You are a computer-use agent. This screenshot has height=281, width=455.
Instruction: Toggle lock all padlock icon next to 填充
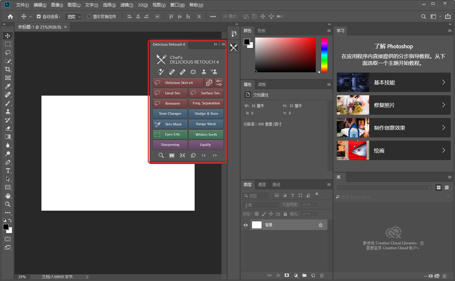click(285, 214)
